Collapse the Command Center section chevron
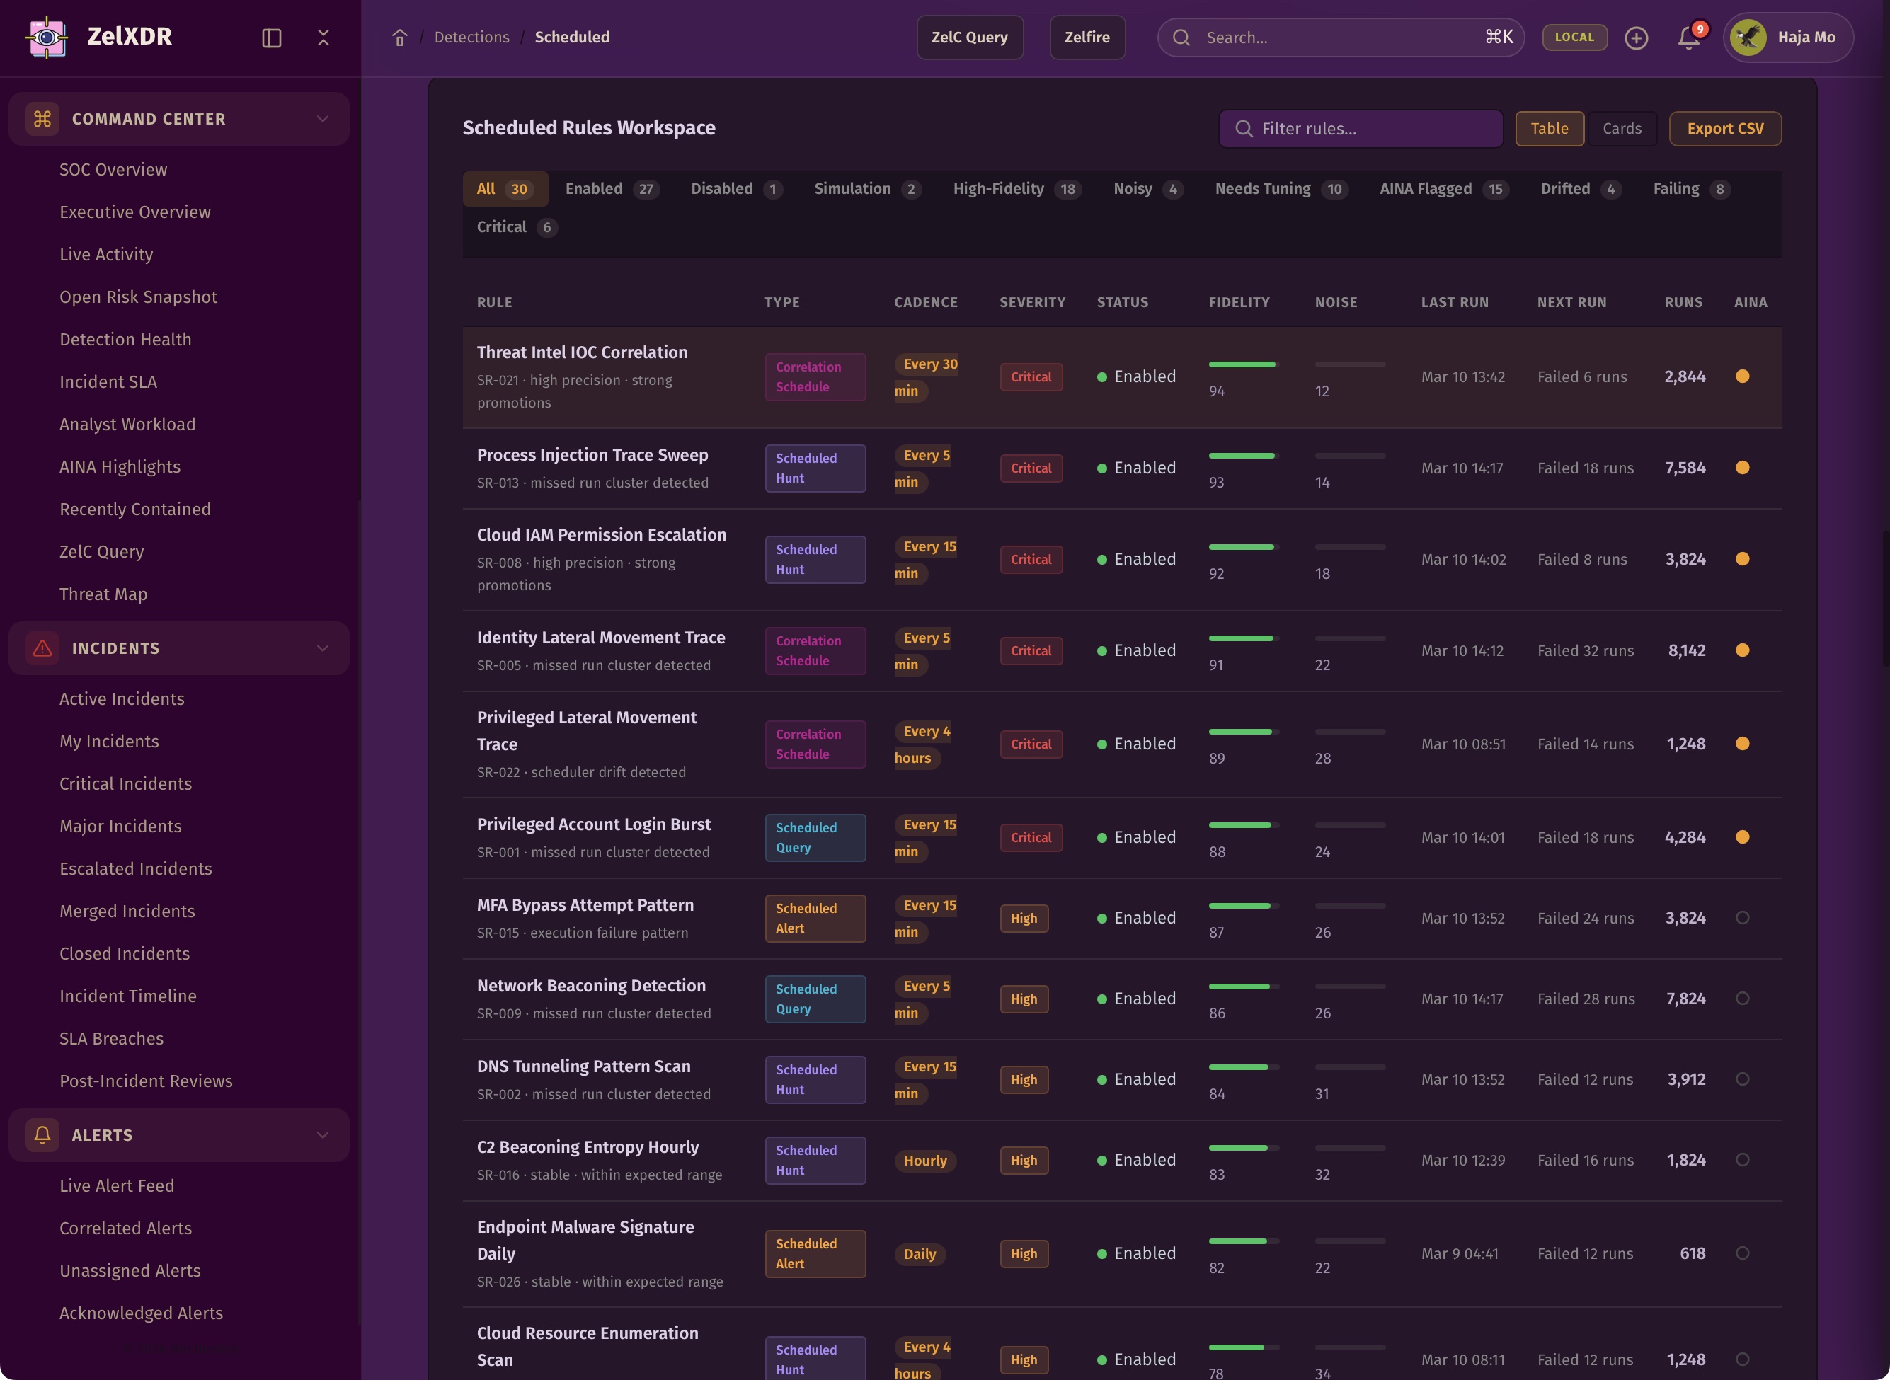 coord(323,119)
